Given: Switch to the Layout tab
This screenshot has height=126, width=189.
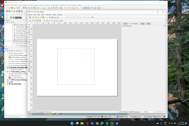Looking at the screenshot, I should (x=125, y=24).
